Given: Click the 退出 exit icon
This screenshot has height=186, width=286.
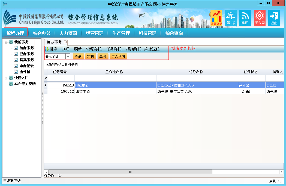Looking at the screenshot, I should (274, 18).
